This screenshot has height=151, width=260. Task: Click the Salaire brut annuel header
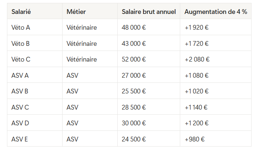tap(149, 11)
